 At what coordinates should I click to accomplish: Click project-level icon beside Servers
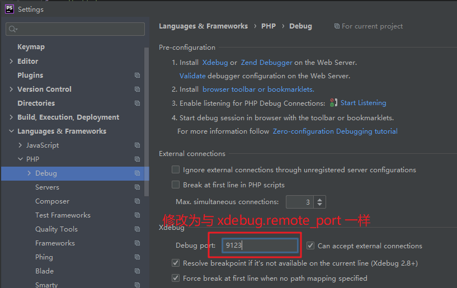pyautogui.click(x=137, y=187)
